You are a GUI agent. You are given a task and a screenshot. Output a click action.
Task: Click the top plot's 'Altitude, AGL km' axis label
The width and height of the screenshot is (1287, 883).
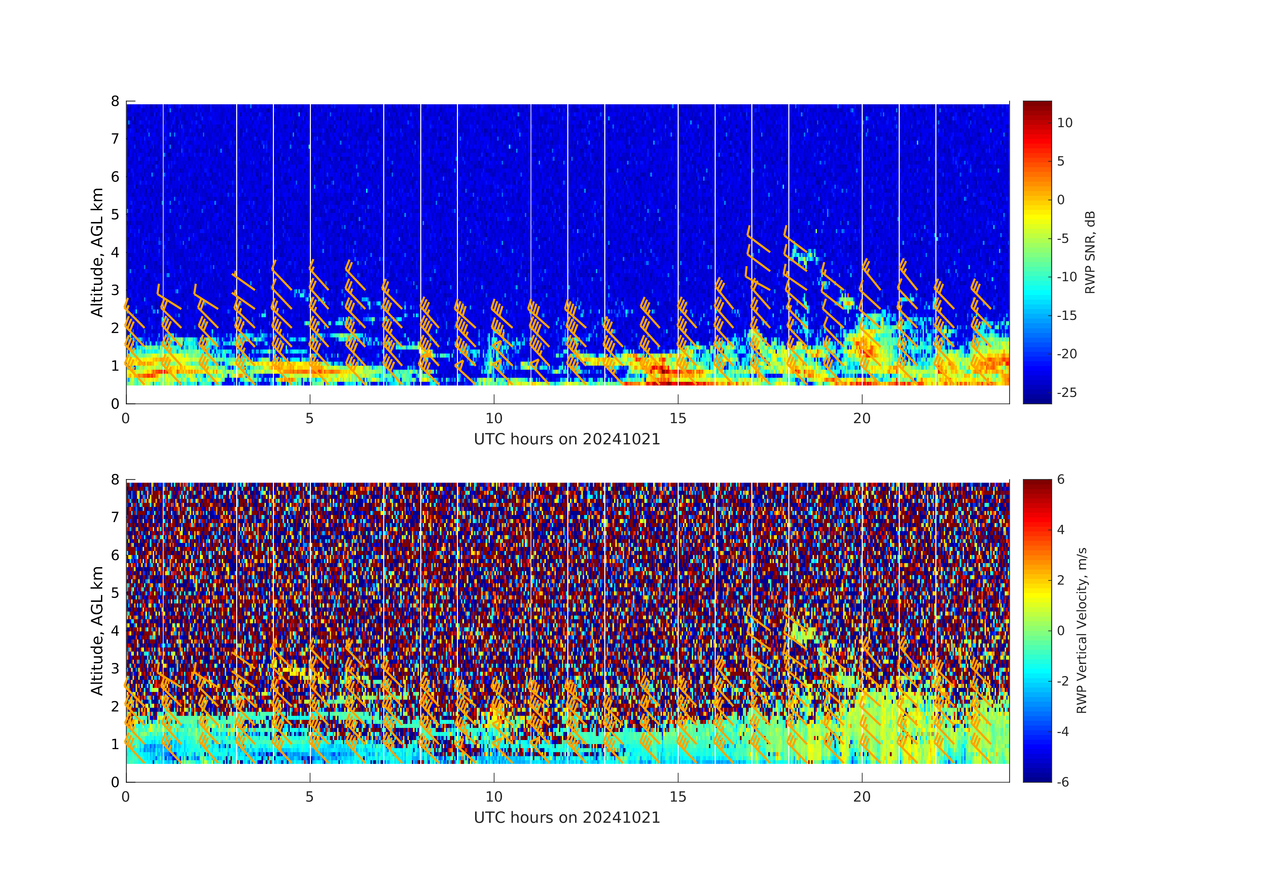coord(97,252)
